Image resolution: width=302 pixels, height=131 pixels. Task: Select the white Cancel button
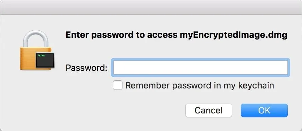click(209, 110)
